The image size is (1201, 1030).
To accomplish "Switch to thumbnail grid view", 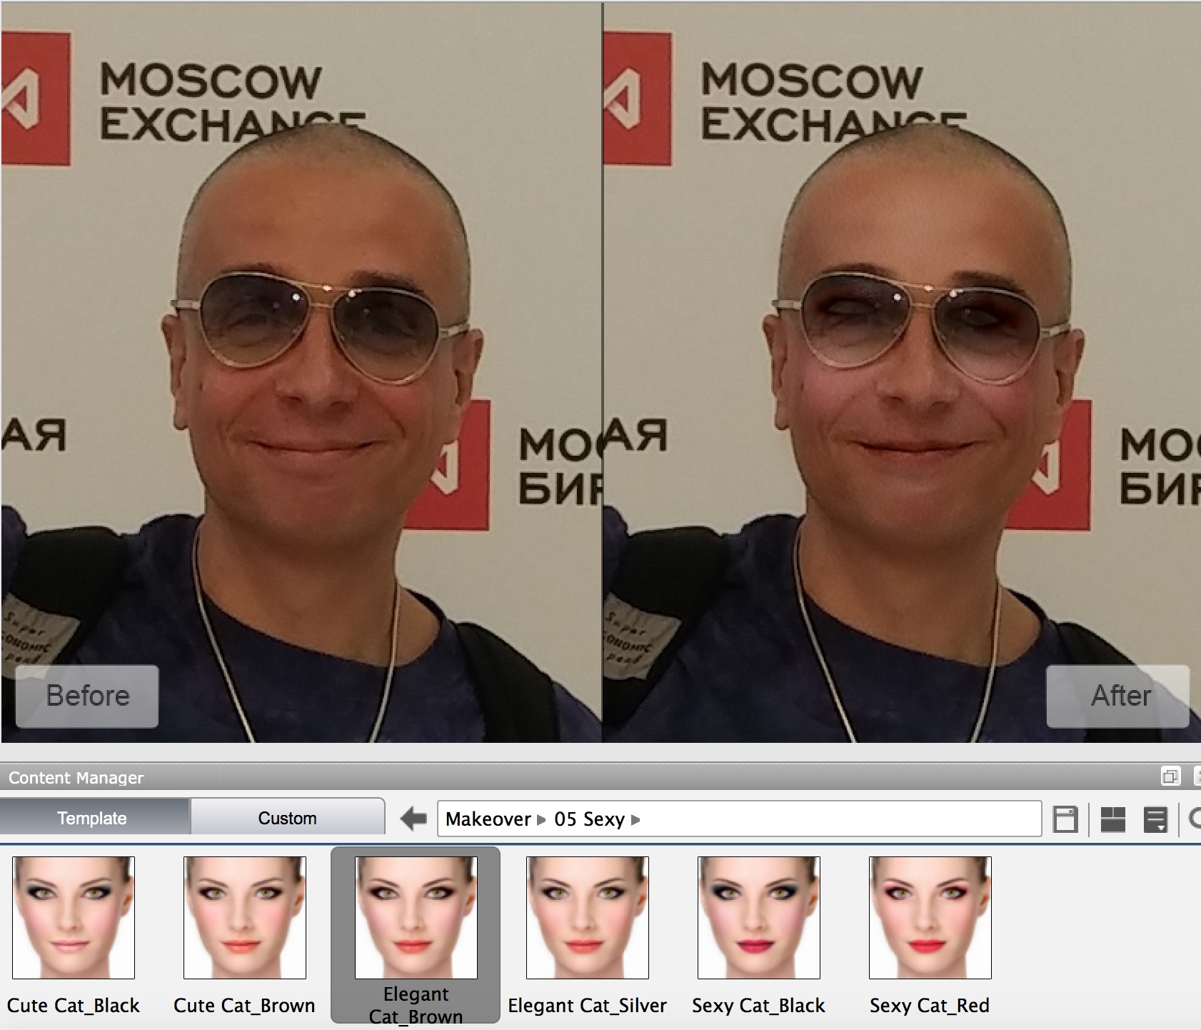I will click(x=1112, y=819).
